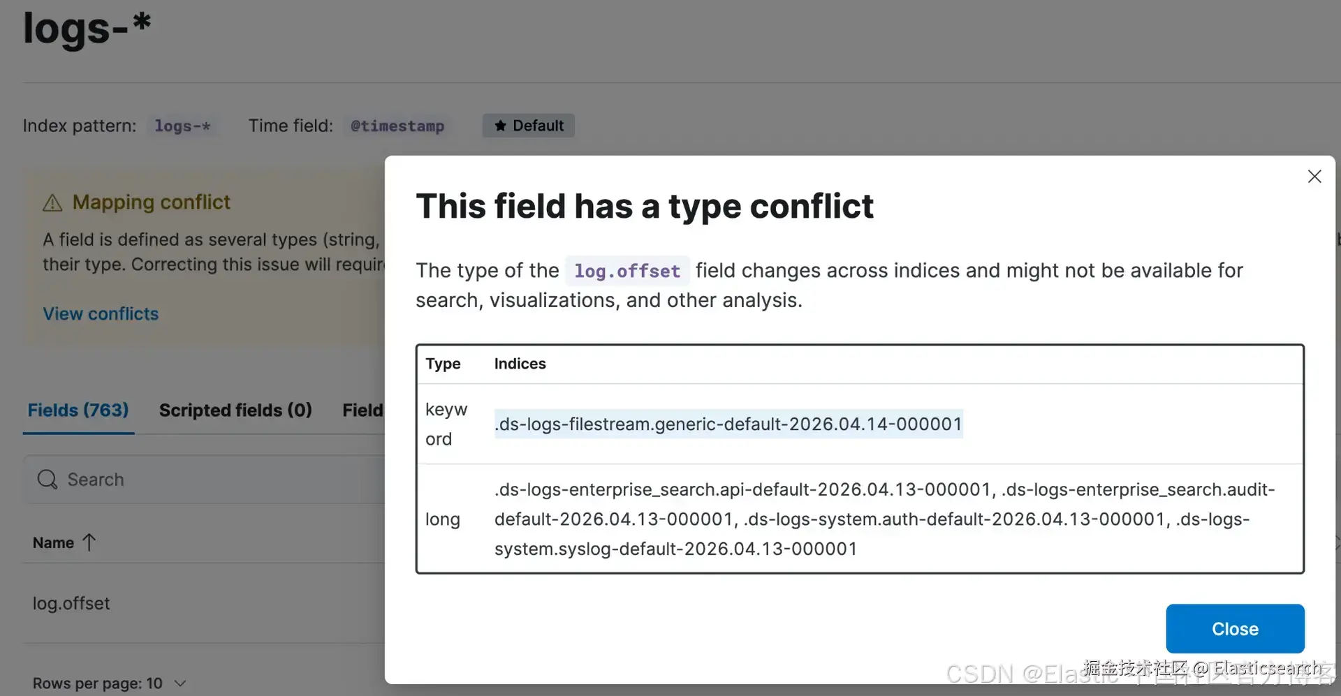Viewport: 1341px width, 696px height.
Task: Close the type conflict dialog via X icon
Action: click(x=1314, y=177)
